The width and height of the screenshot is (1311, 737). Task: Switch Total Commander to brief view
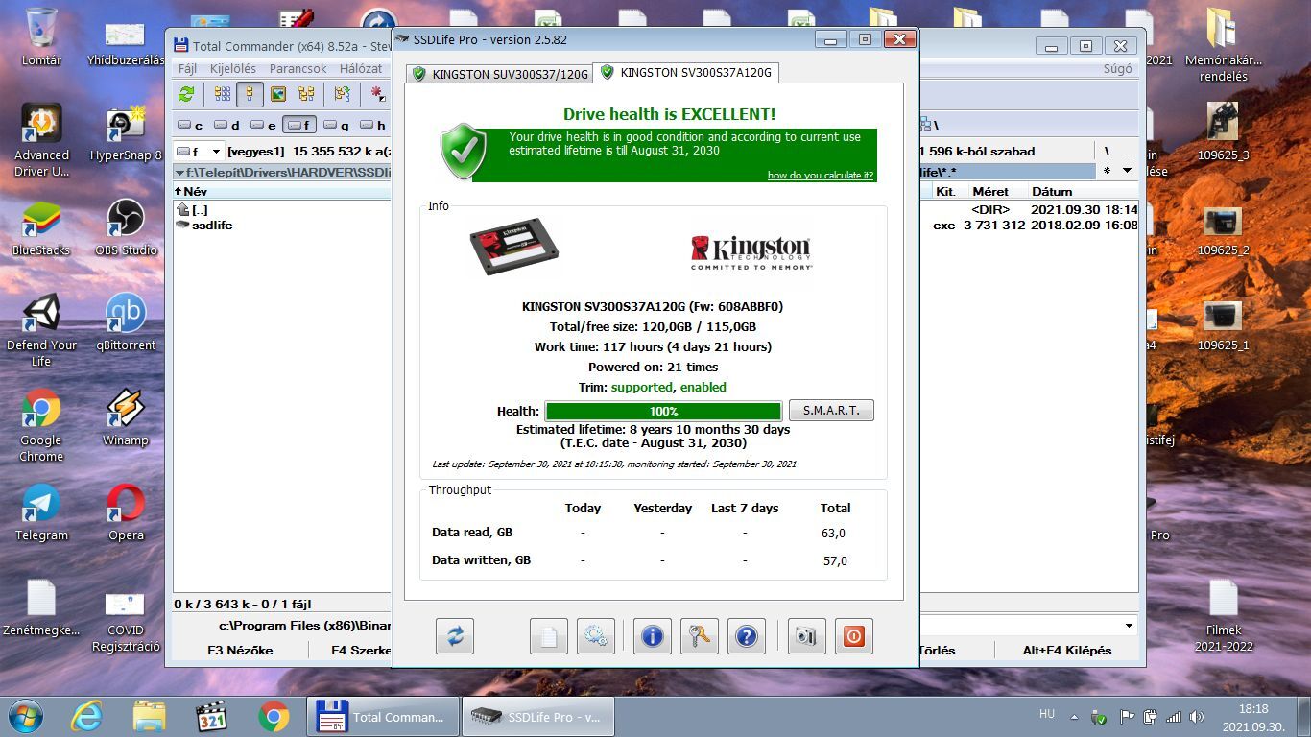[x=223, y=94]
